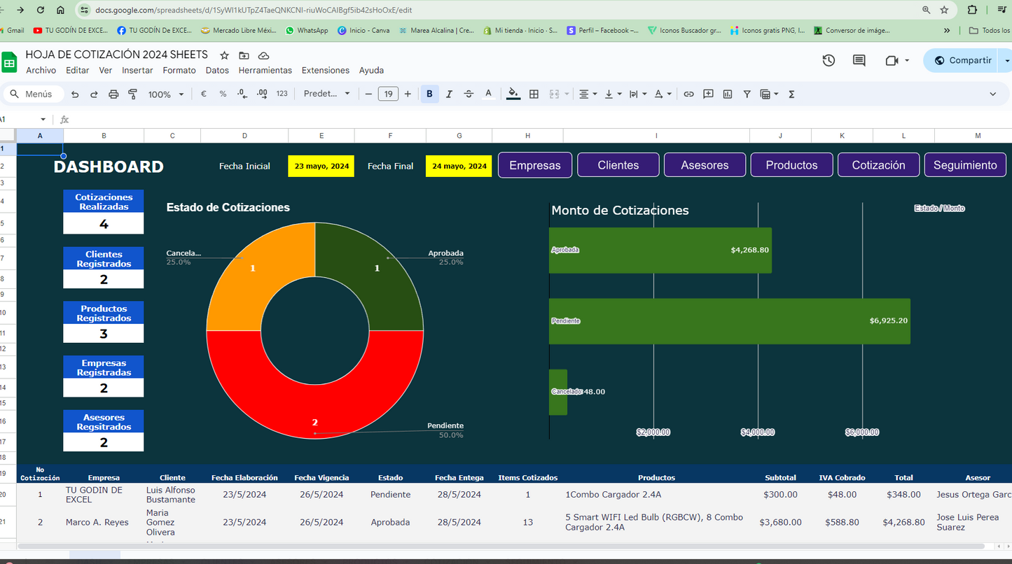This screenshot has height=564, width=1012.
Task: Open filter views dropdown
Action: click(x=769, y=94)
